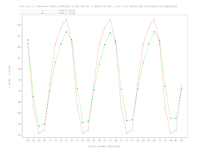This screenshot has width=198, height=153.
Task: Click x-axis tick label 75
Action: pos(165,140)
